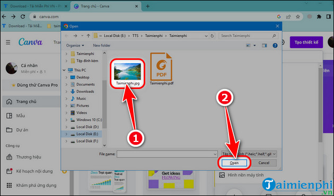334x196 pixels.
Task: Select Windows 10 (C:) drive
Action: (89, 120)
